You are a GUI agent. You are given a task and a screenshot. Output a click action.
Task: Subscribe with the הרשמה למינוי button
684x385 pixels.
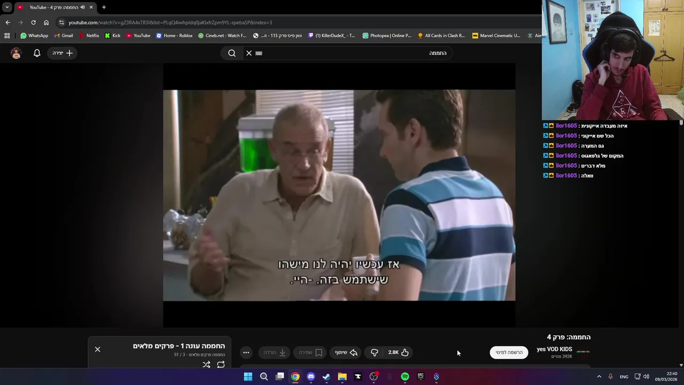click(x=509, y=352)
